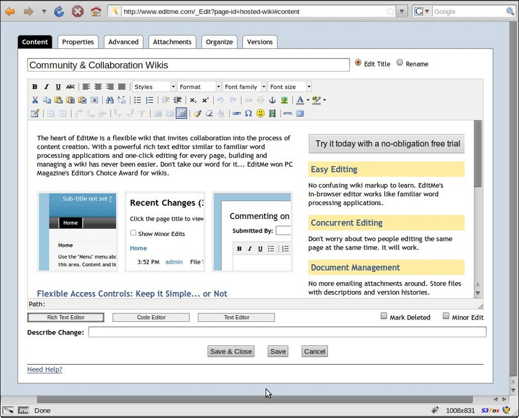519x418 pixels.
Task: Check the Minor Edit checkbox
Action: coord(446,316)
